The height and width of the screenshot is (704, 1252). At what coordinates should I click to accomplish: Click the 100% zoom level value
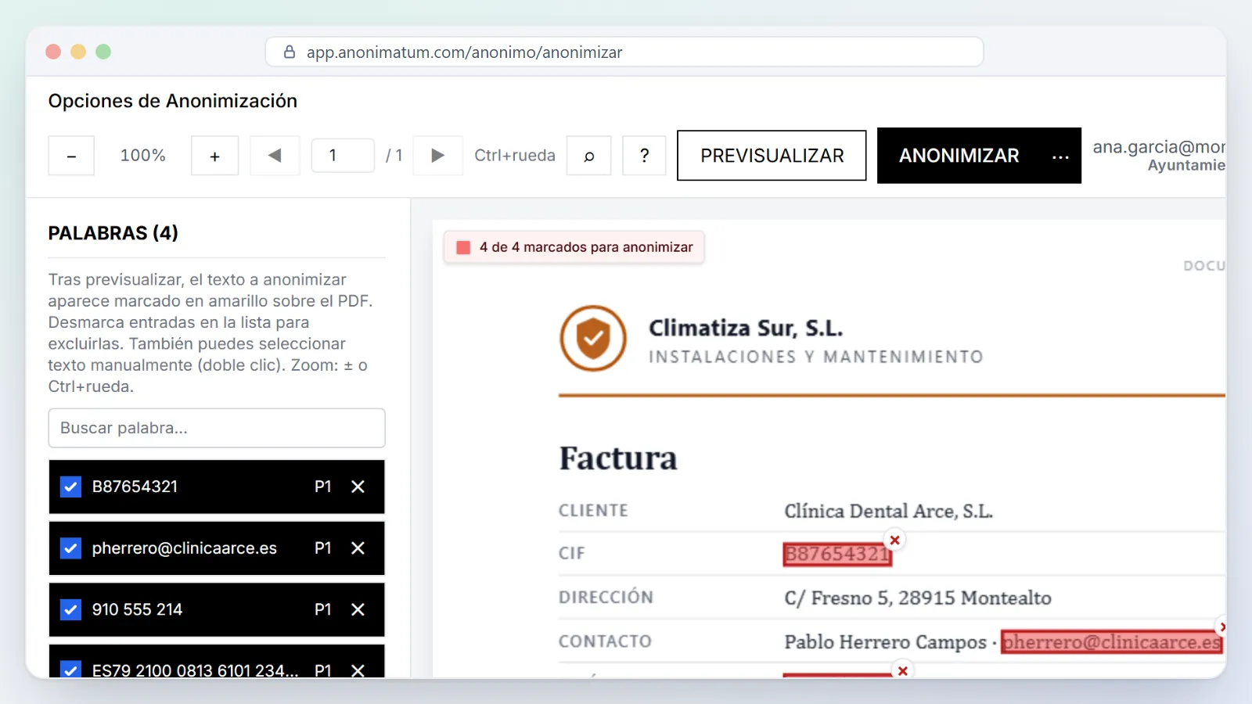142,156
